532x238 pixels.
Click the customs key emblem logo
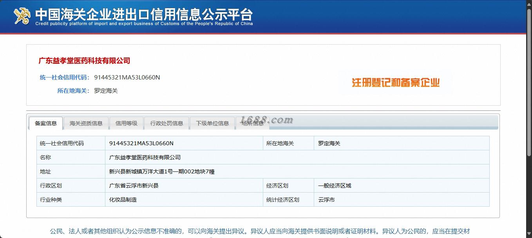(x=22, y=16)
